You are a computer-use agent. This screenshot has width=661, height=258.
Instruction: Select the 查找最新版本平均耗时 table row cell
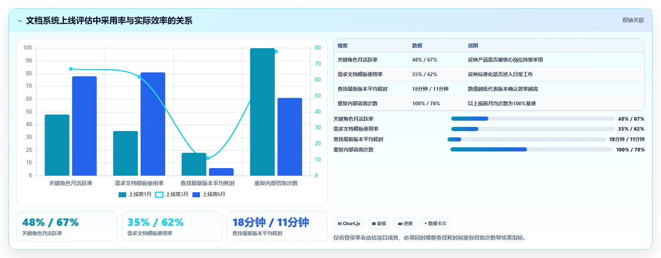[363, 89]
